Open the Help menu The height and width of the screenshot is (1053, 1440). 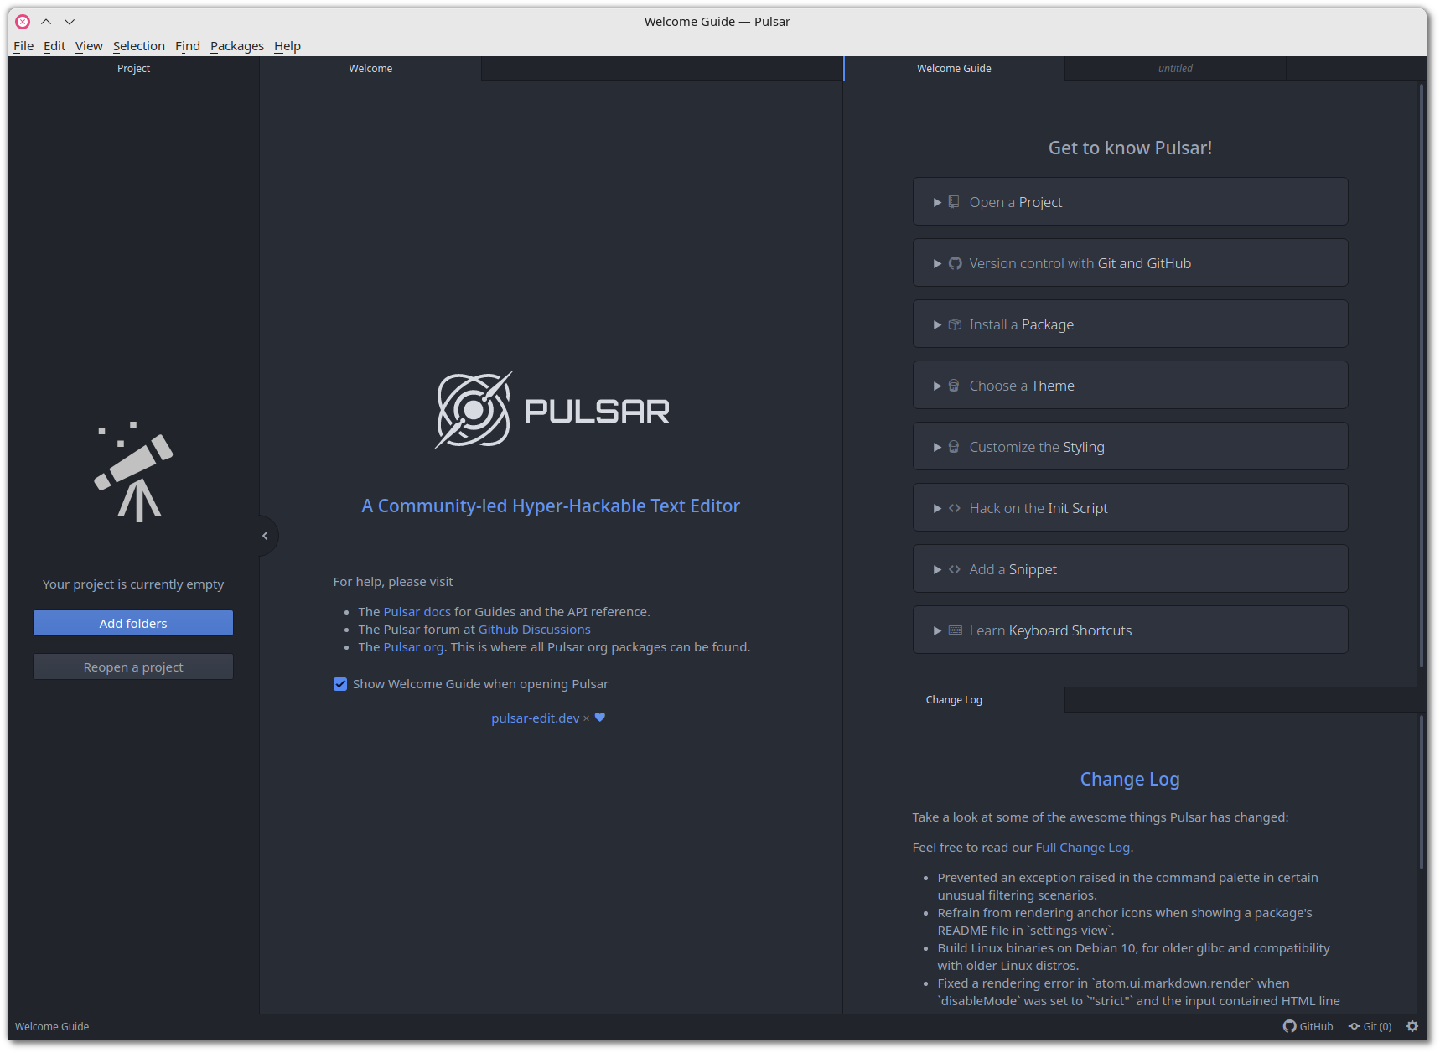(x=287, y=46)
